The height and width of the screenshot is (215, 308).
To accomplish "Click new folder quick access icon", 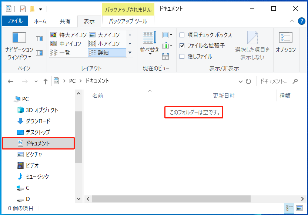I will click(x=32, y=9).
